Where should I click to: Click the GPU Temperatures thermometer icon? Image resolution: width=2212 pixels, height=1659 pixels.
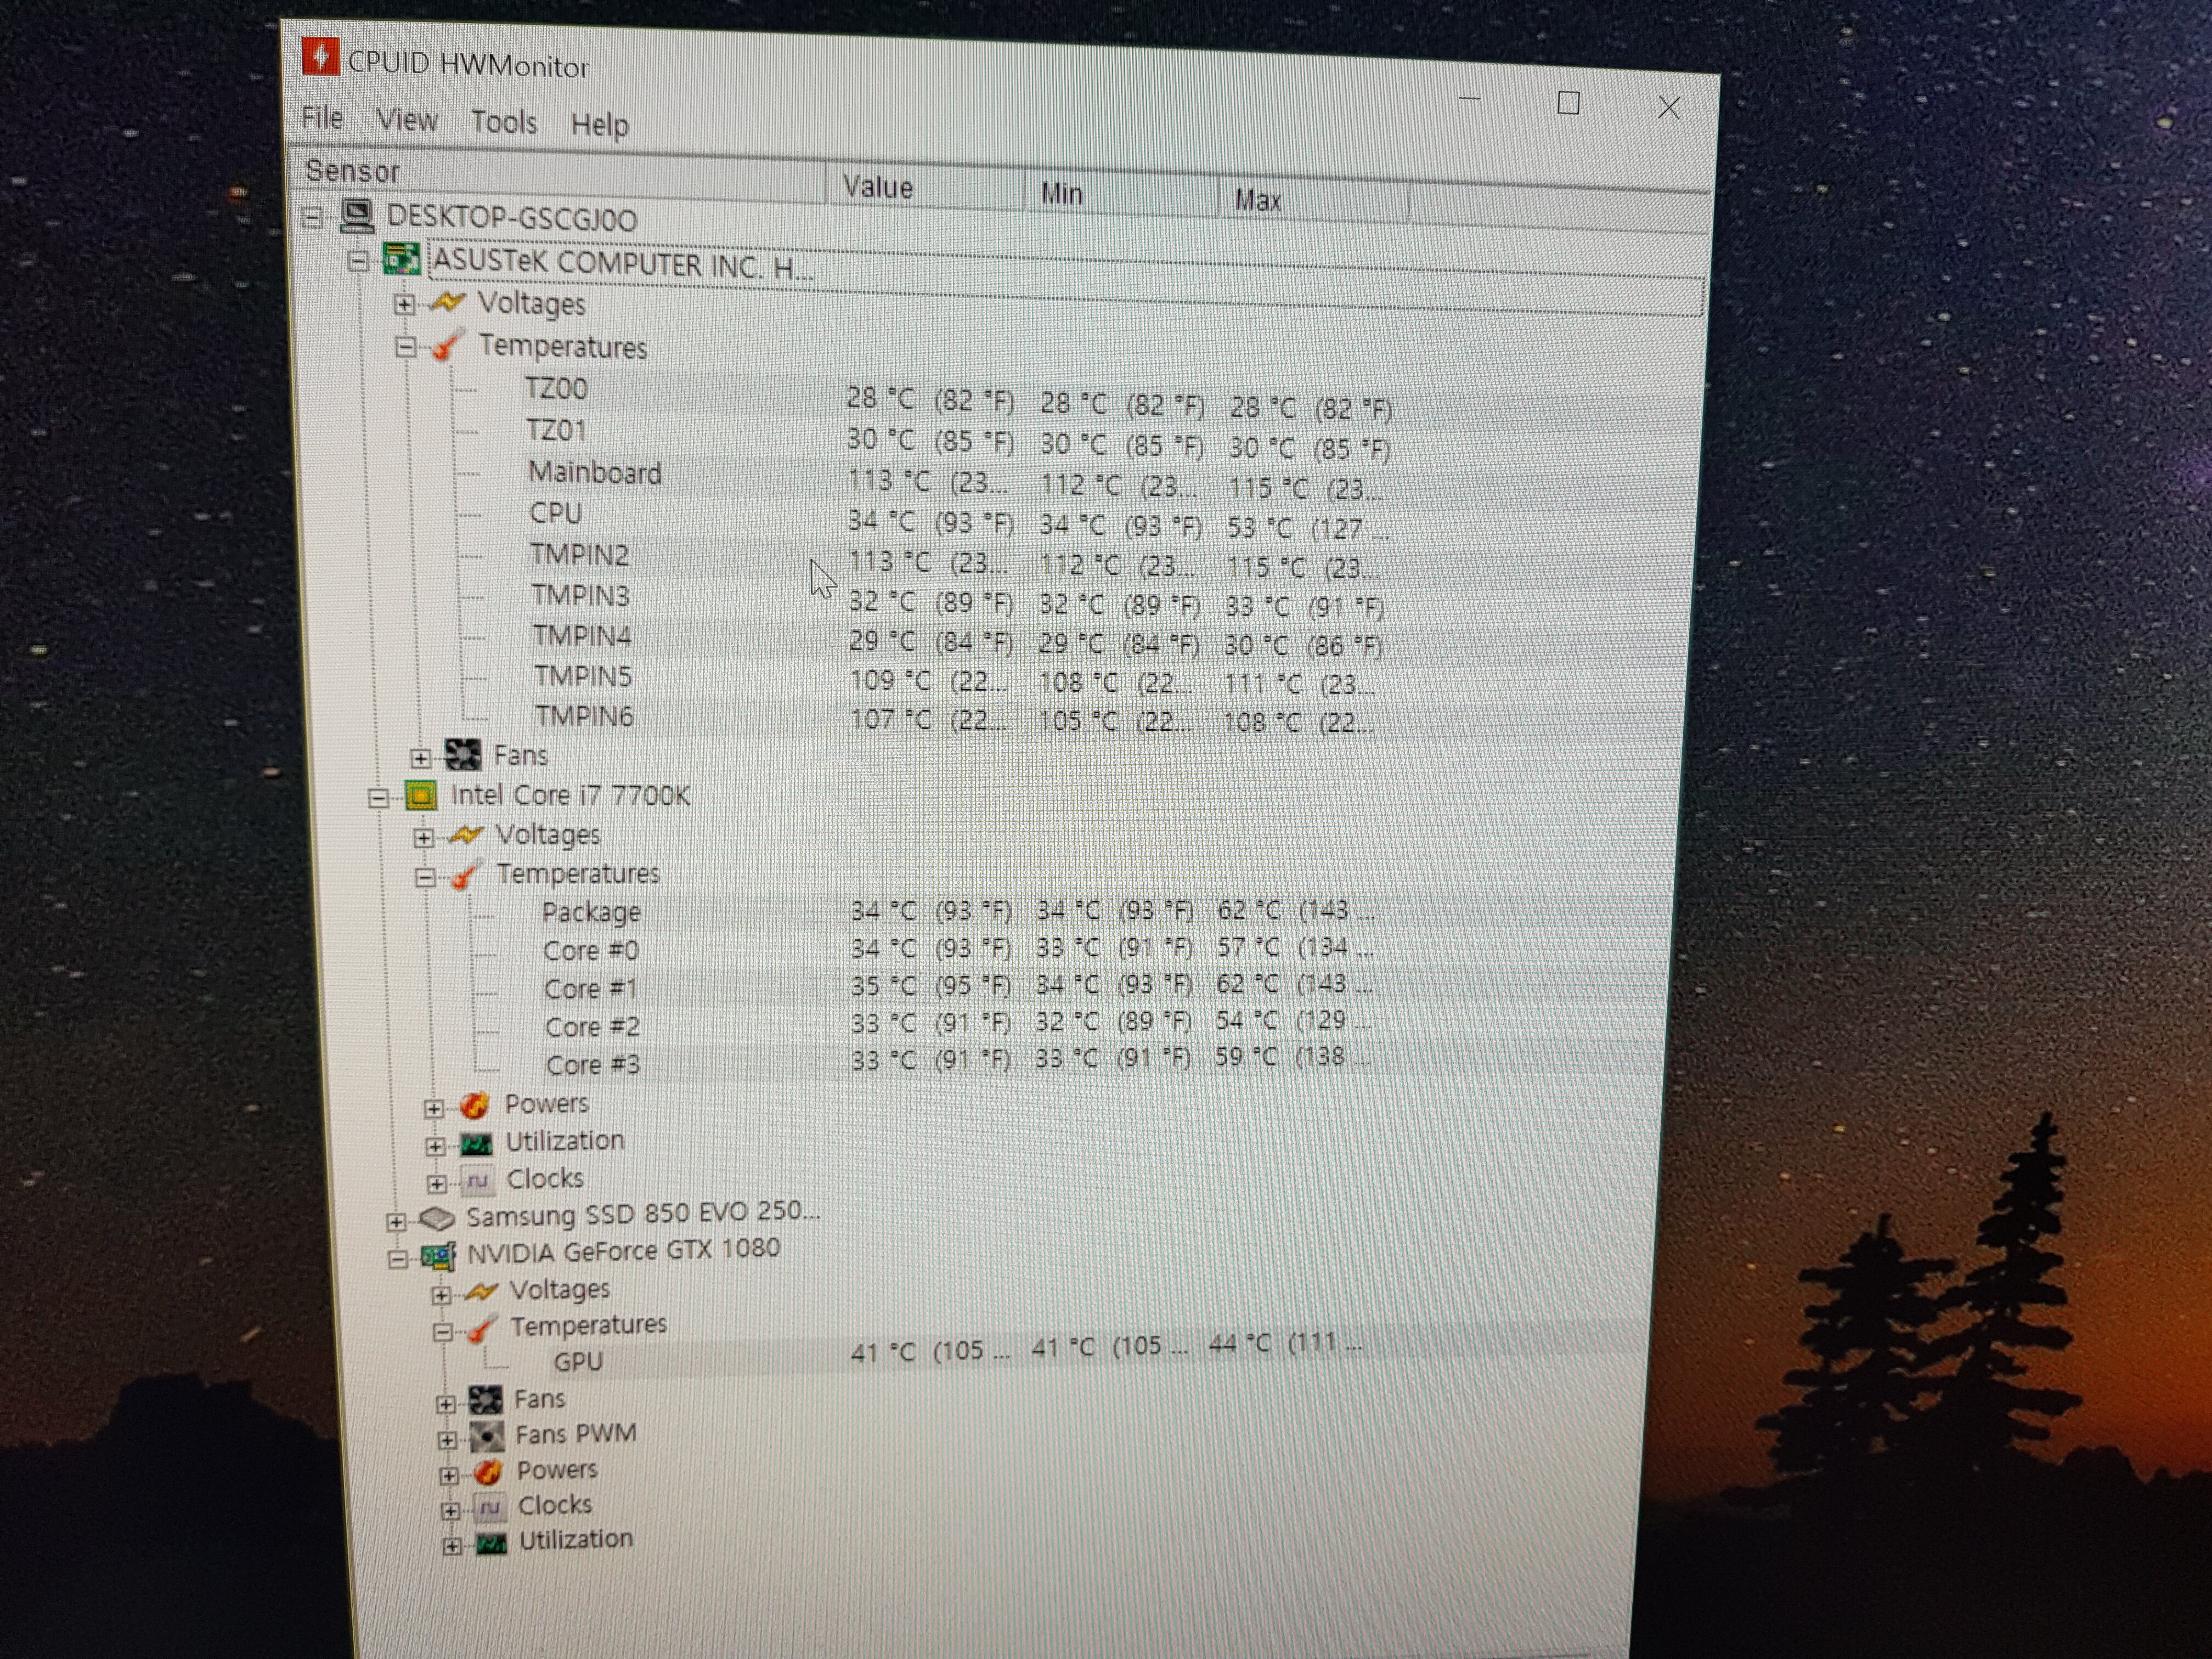click(482, 1328)
